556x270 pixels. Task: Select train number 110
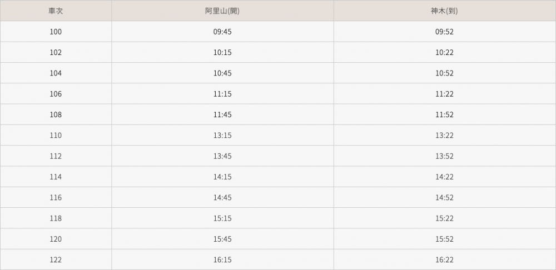click(56, 136)
